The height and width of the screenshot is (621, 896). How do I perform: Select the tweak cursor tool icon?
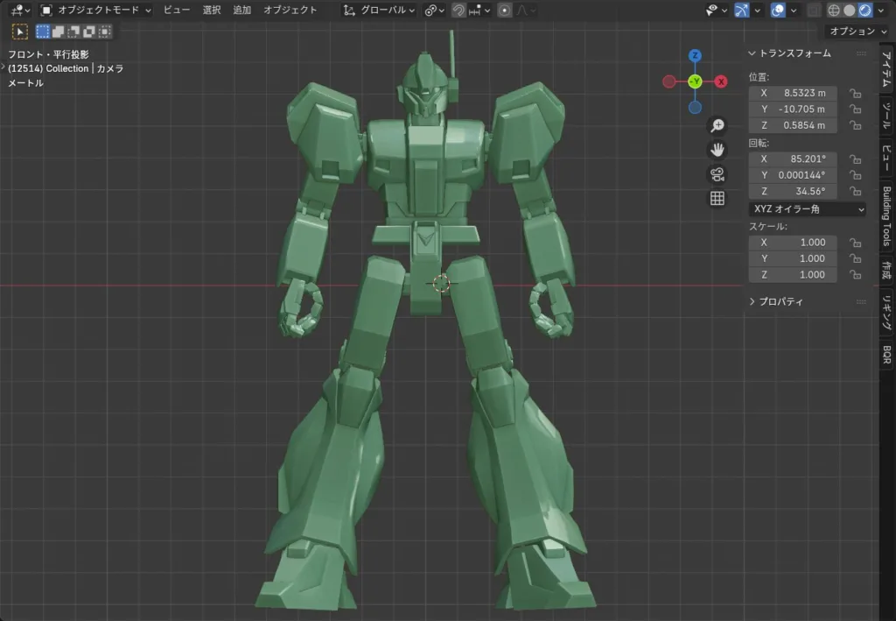19,32
